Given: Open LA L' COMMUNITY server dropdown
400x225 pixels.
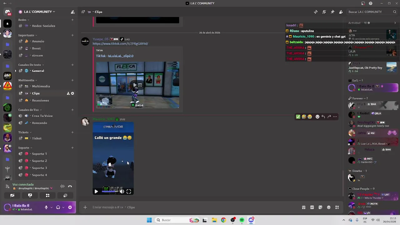Looking at the screenshot, I should coord(39,12).
